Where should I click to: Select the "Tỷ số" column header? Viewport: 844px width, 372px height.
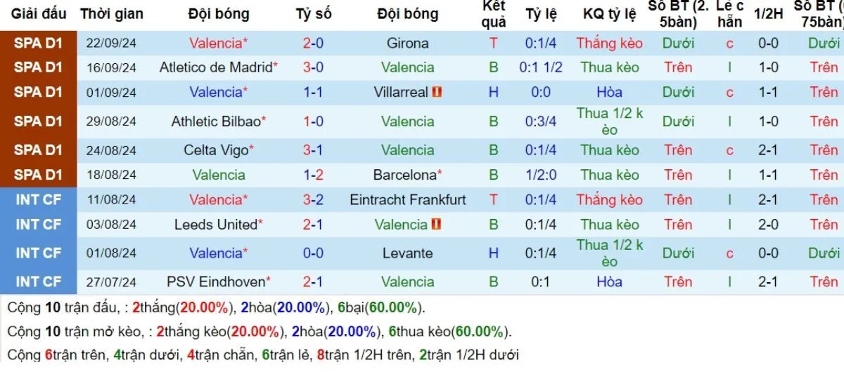(313, 14)
